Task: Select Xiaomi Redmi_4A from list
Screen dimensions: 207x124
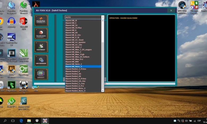Action: [83, 74]
